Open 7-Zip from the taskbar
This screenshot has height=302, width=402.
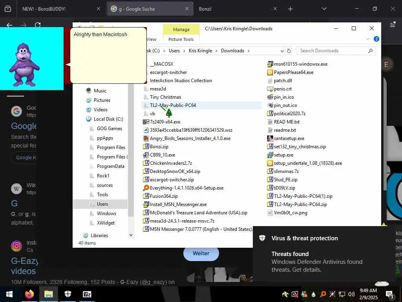(x=87, y=294)
